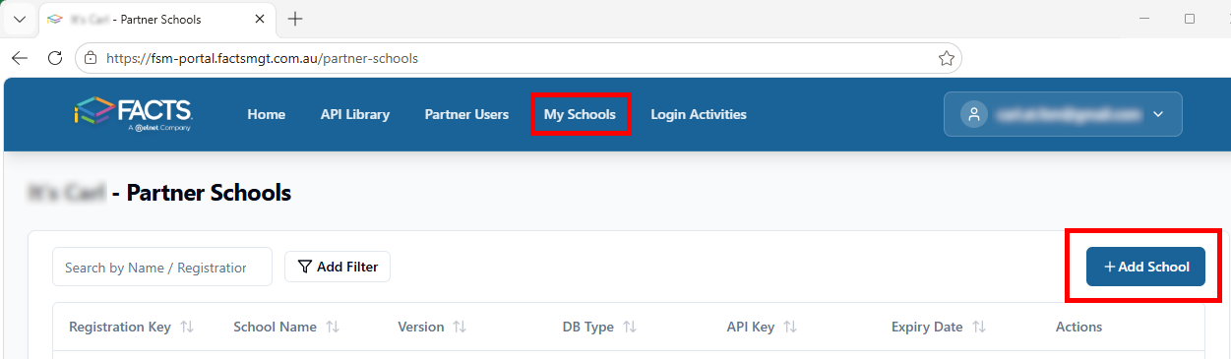Viewport: 1231px width, 359px height.
Task: Sort by DB Type column arrows
Action: pos(630,327)
